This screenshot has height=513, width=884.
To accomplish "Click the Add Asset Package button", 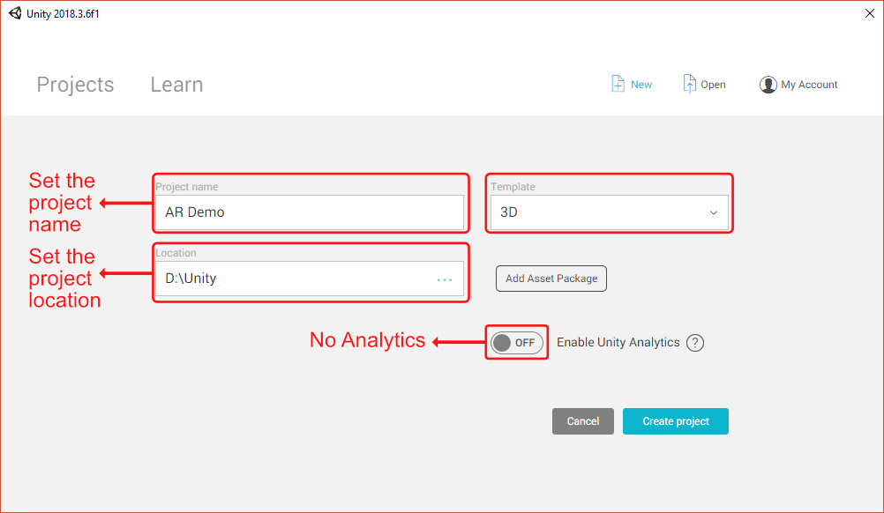I will click(x=551, y=279).
